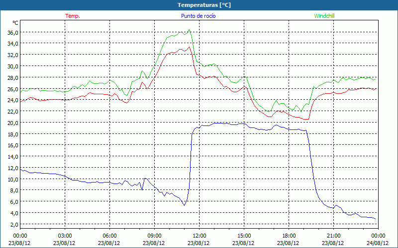
Task: Click the 16,0 y-axis value
Action: click(x=13, y=145)
